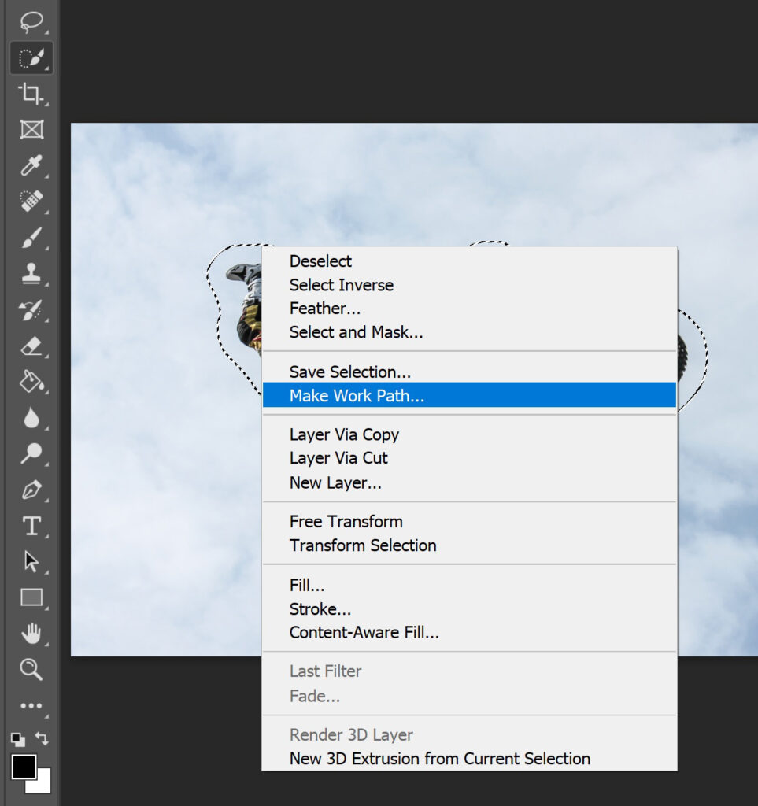This screenshot has height=806, width=758.
Task: Reset default foreground and background colors
Action: pos(18,739)
